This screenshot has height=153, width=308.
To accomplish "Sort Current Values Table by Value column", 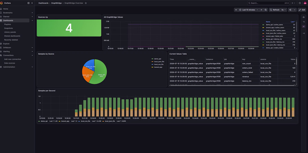I will pos(293,59).
